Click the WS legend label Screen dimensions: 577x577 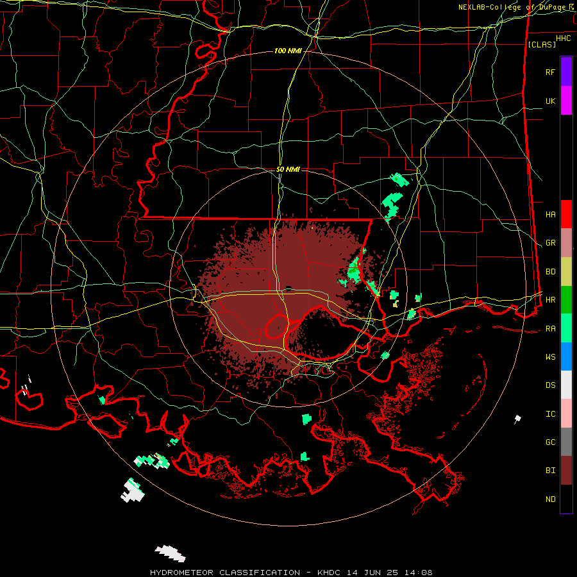pos(550,356)
